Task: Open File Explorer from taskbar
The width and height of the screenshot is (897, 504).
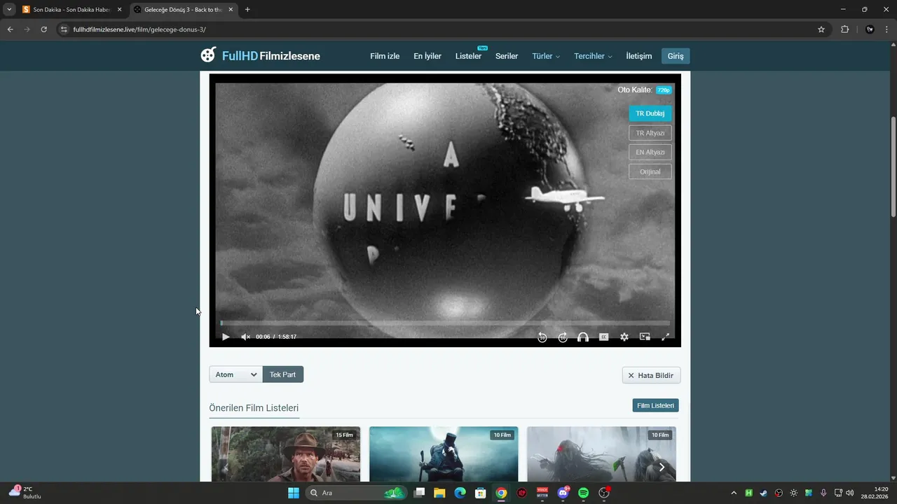Action: click(439, 493)
